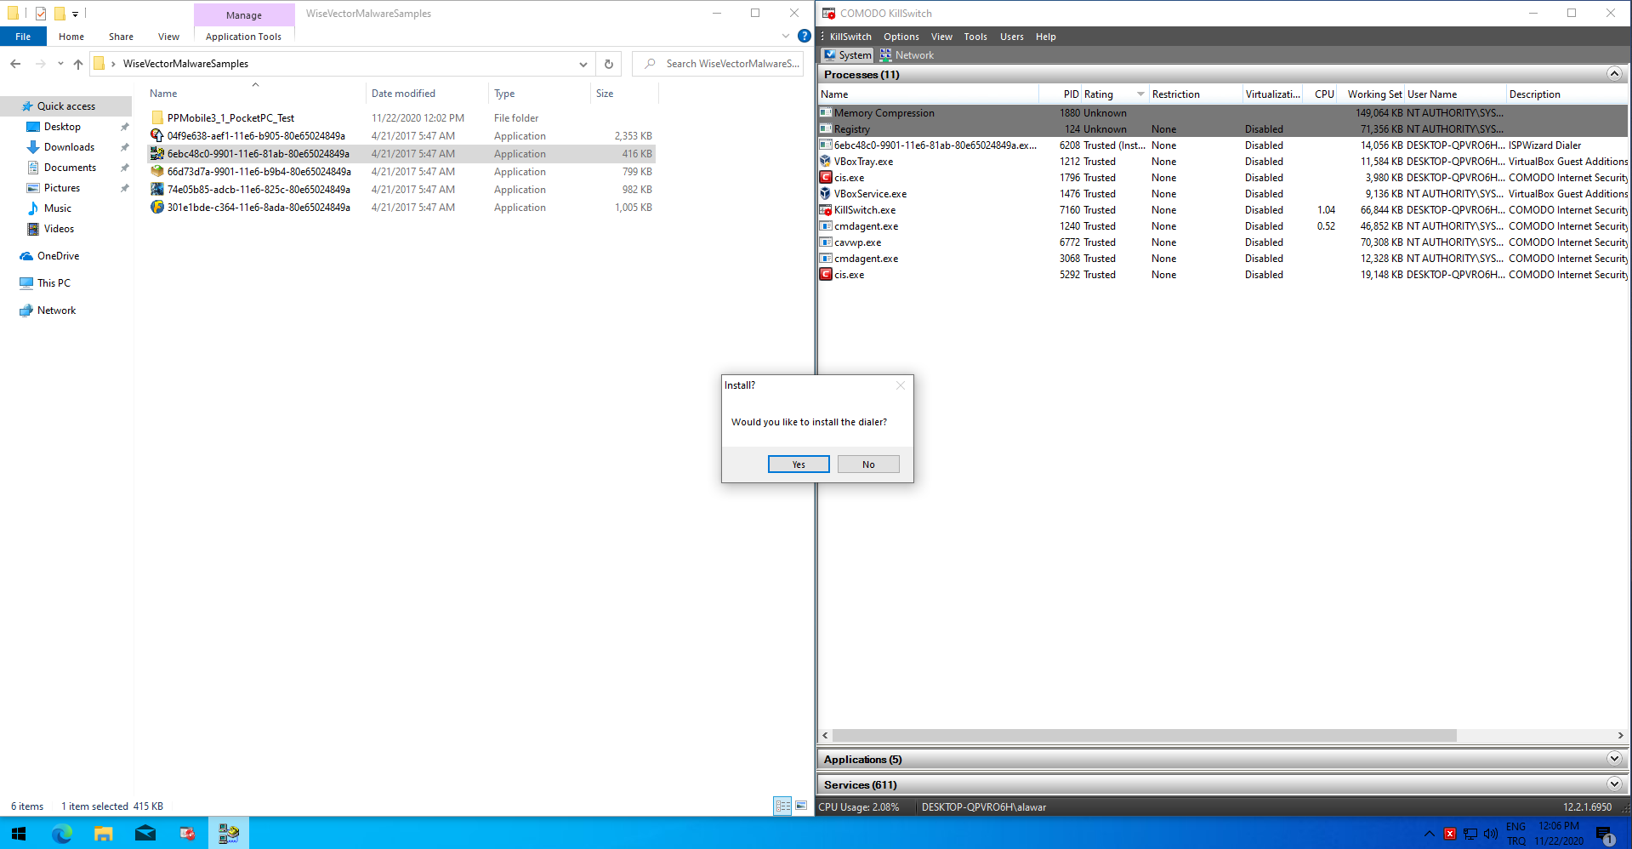Open the Windows Start menu

point(19,834)
